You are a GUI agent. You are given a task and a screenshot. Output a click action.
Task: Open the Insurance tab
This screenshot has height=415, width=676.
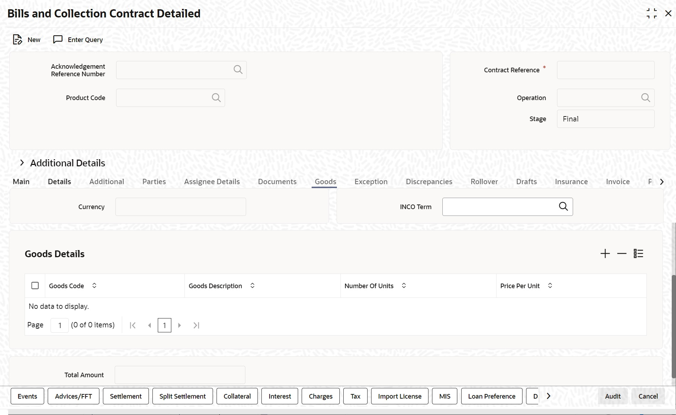[x=571, y=182]
